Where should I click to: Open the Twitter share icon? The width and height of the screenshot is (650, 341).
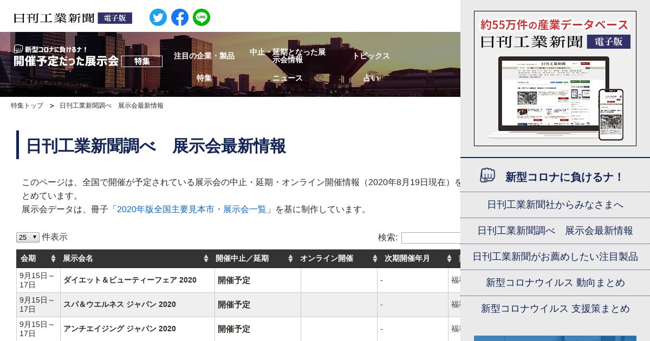click(x=158, y=17)
